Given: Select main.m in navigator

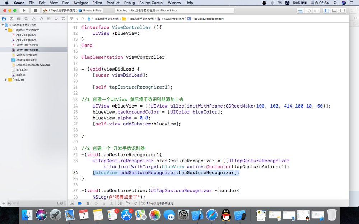Looking at the screenshot, I should (x=21, y=75).
